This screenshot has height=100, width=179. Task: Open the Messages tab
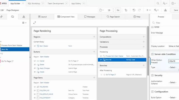(x=89, y=17)
